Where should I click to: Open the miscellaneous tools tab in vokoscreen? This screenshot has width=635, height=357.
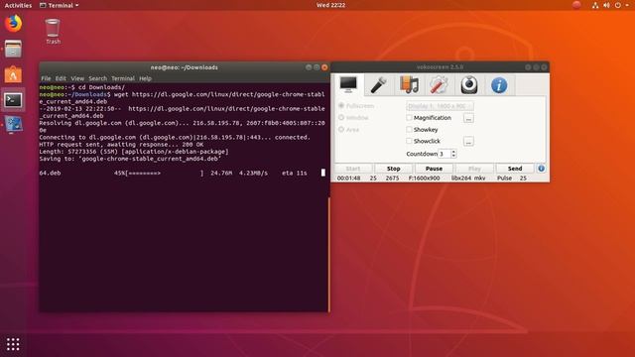click(x=439, y=85)
